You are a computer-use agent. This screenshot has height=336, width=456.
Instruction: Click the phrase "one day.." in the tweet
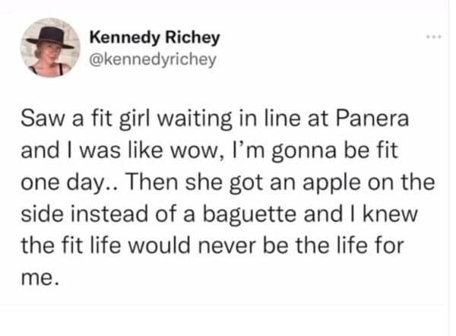(74, 183)
